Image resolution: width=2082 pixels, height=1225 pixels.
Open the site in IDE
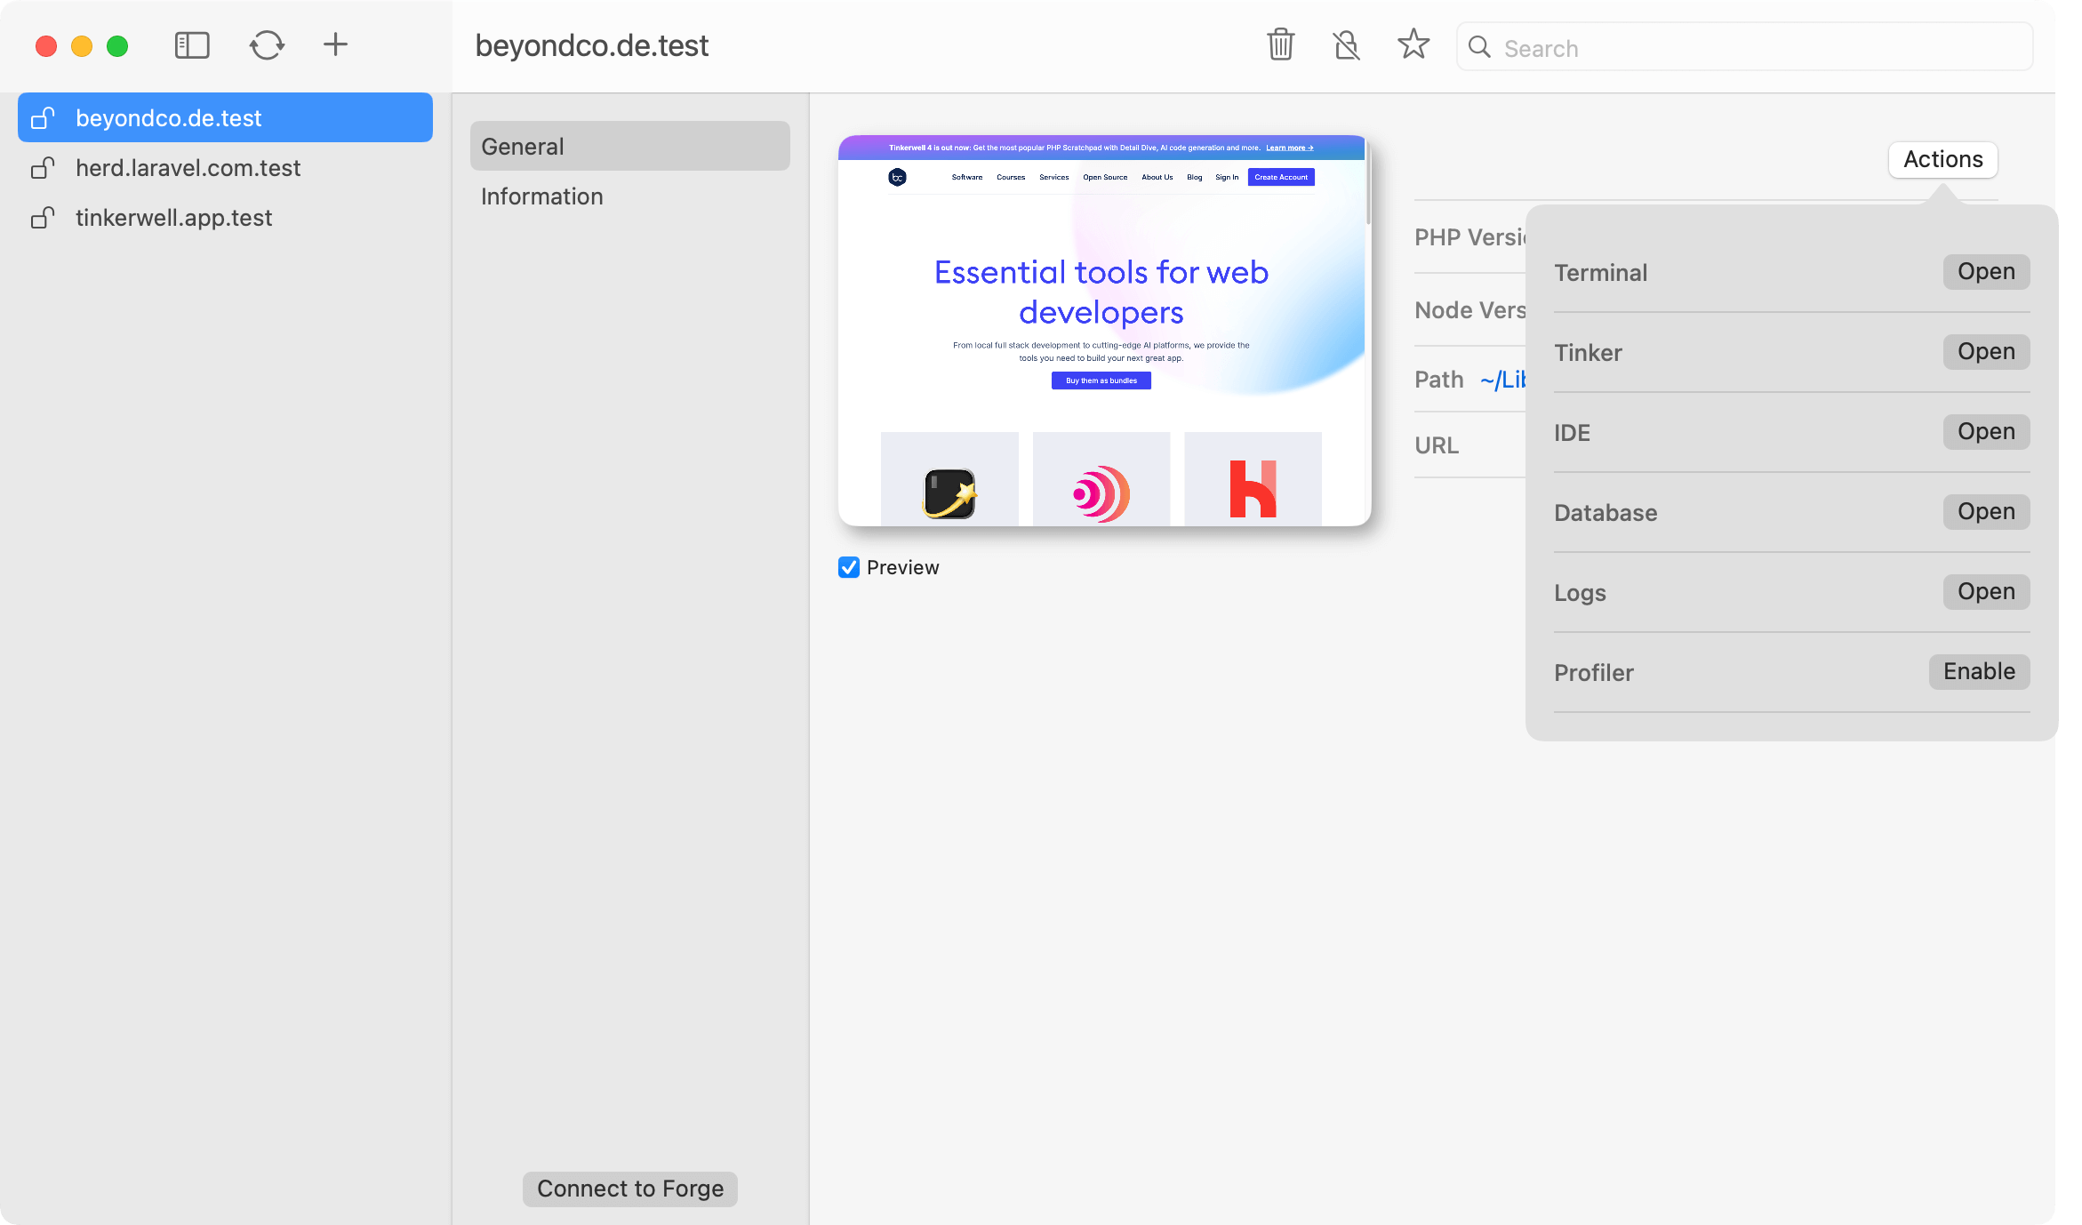pos(1985,432)
